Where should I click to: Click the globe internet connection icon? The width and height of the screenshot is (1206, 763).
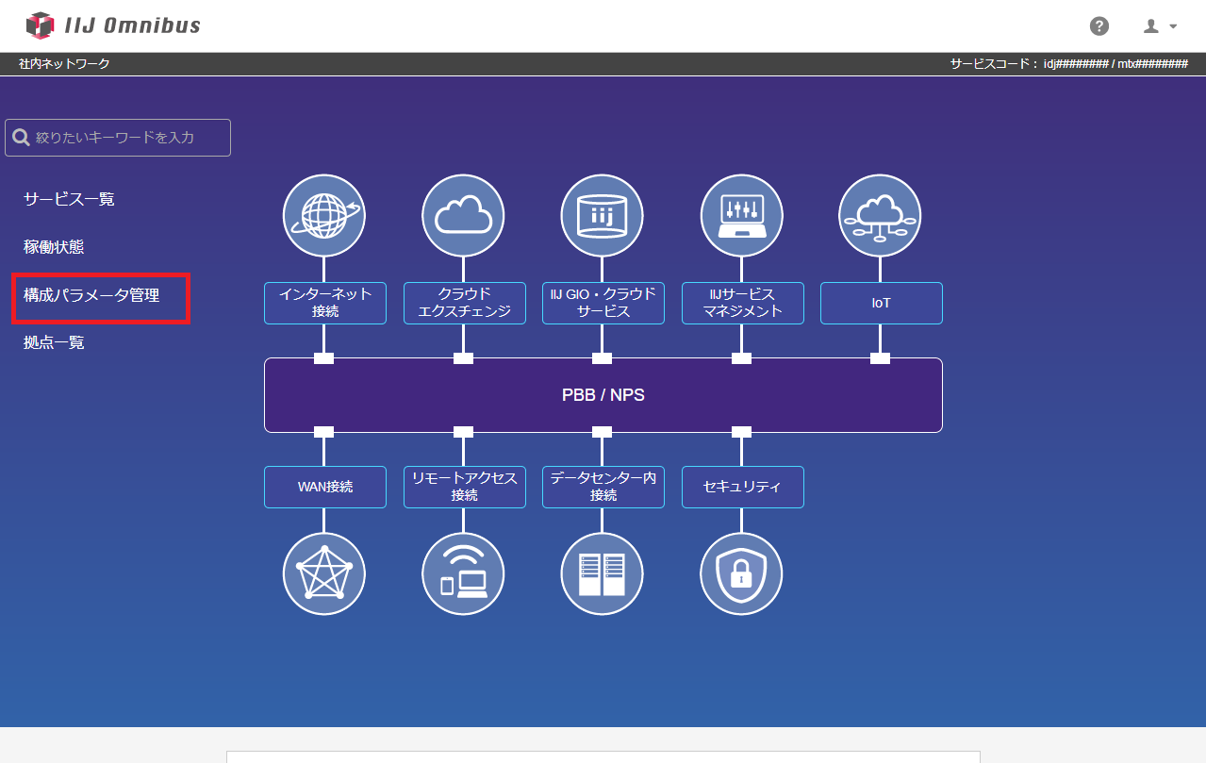[324, 216]
